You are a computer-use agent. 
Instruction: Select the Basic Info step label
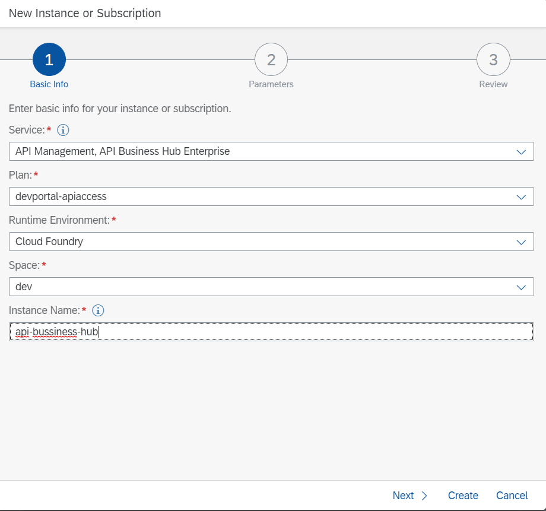[49, 84]
